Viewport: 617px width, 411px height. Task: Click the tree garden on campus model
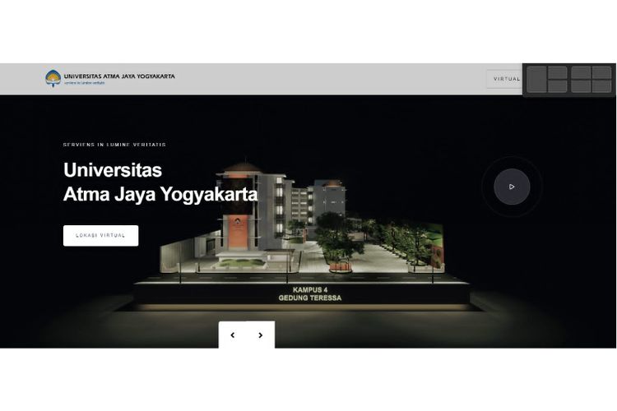click(339, 238)
